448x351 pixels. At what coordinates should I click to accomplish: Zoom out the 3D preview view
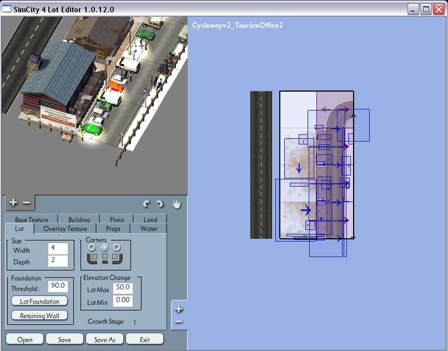coord(26,202)
